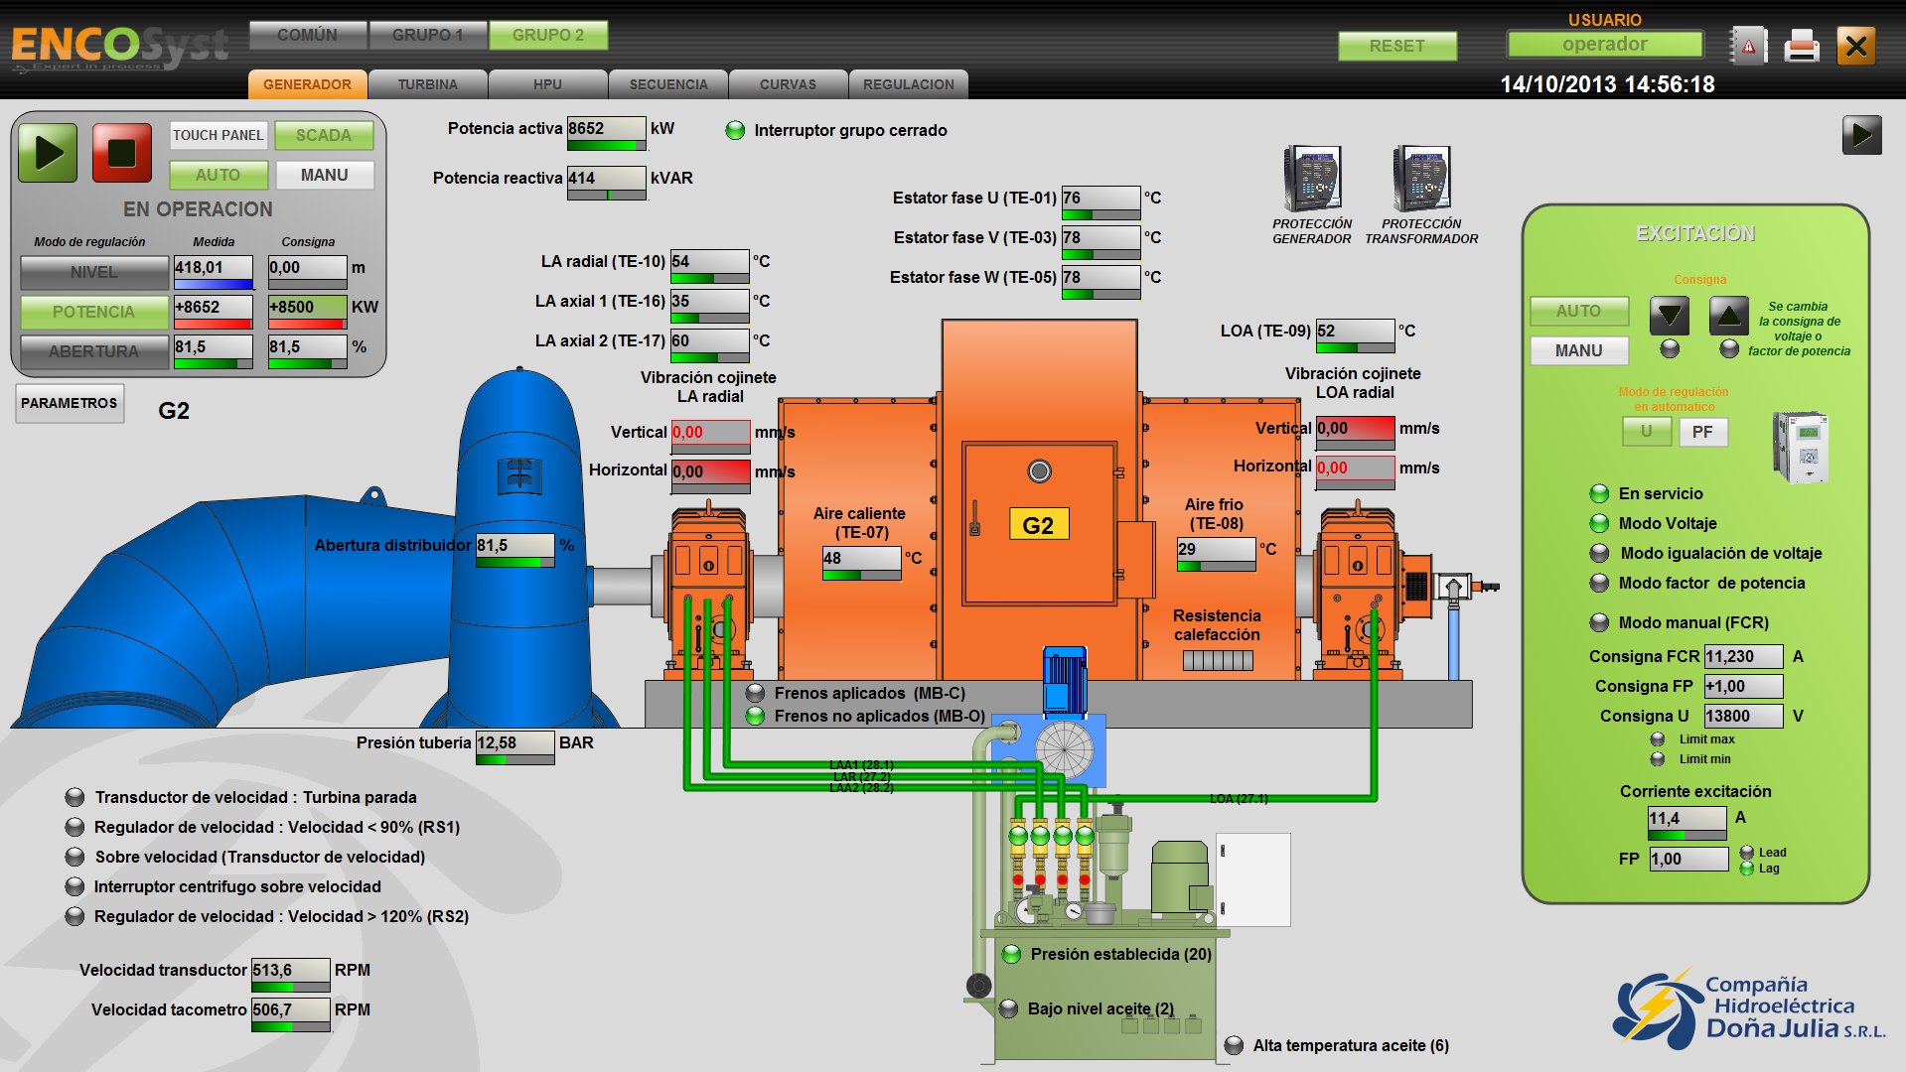This screenshot has height=1072, width=1906.
Task: Click the print icon
Action: point(1801,45)
